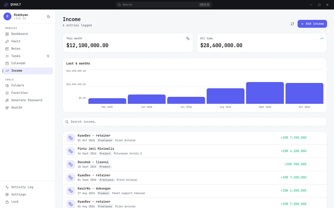Click the Project tag on Pintu Jati row
The image size is (334, 208).
click(105, 153)
